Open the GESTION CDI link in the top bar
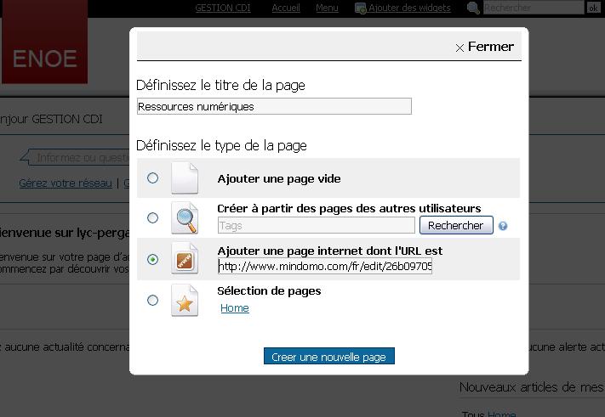Screen dimensions: 605x417 [223, 8]
